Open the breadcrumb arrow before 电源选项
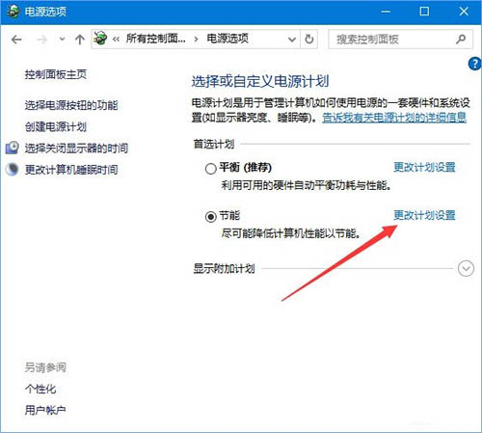Viewport: 482px width, 433px height. point(196,40)
